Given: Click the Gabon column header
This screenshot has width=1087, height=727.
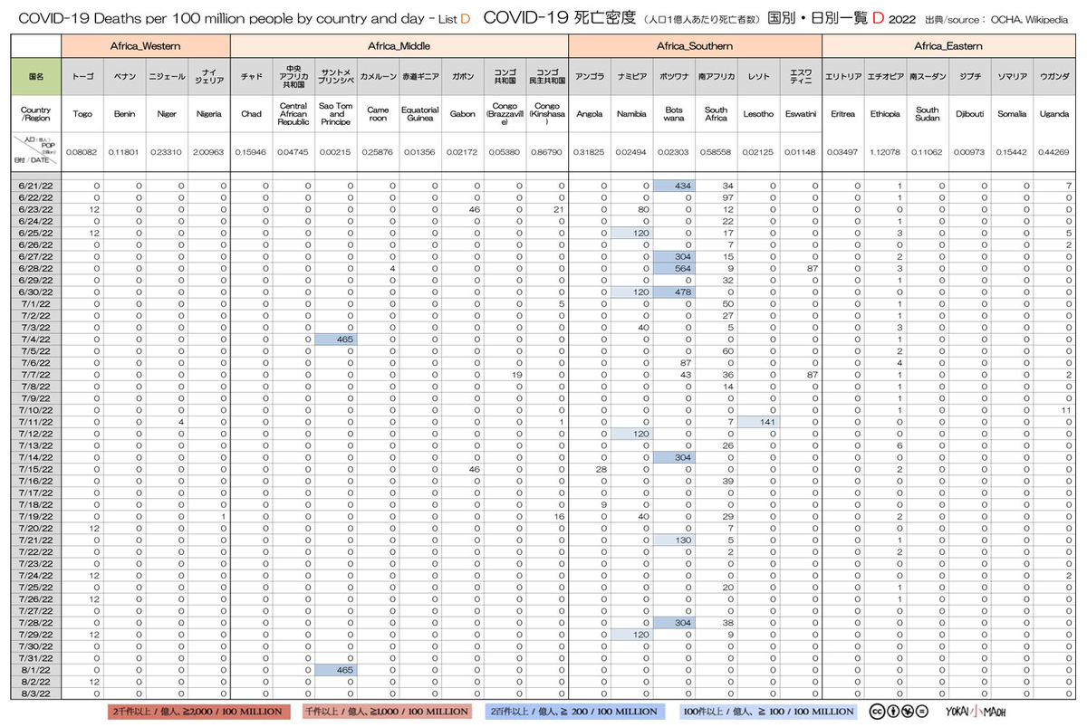Looking at the screenshot, I should (463, 113).
